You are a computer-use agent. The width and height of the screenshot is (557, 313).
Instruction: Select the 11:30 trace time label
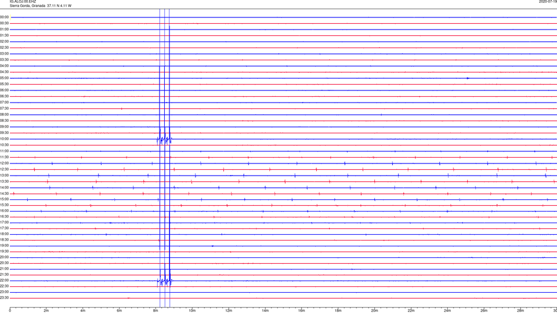click(x=4, y=157)
